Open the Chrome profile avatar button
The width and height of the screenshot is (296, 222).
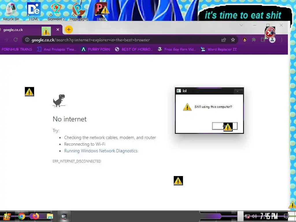pyautogui.click(x=272, y=40)
